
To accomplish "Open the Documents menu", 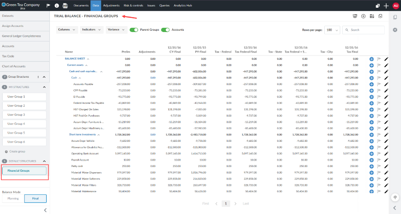I will click(81, 6).
